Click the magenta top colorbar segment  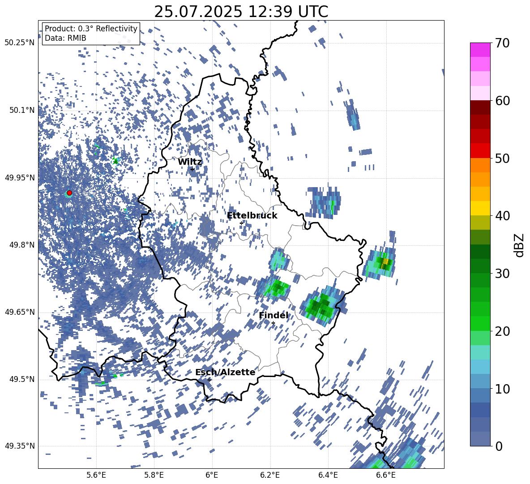[480, 50]
